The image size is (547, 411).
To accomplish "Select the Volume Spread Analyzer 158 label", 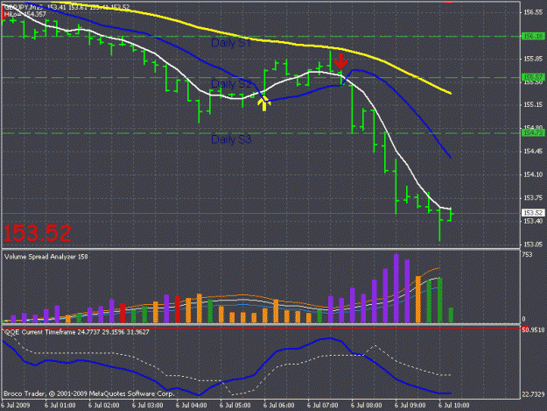I will 46,257.
